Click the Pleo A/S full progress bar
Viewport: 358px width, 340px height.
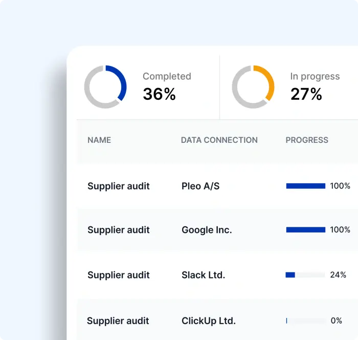point(306,186)
